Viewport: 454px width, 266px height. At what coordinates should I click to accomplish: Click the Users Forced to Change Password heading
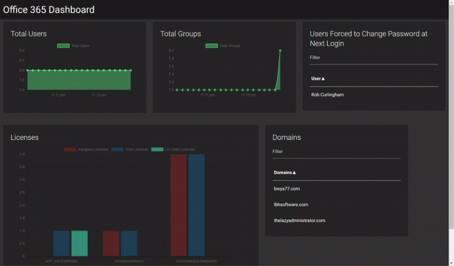click(x=368, y=38)
